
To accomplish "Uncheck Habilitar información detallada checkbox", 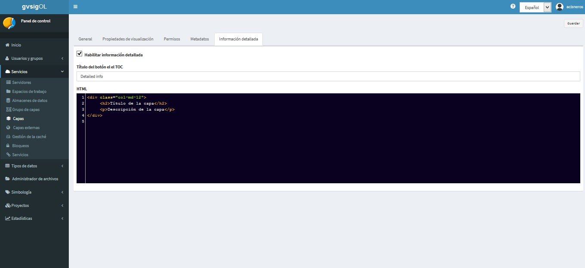I will (79, 54).
